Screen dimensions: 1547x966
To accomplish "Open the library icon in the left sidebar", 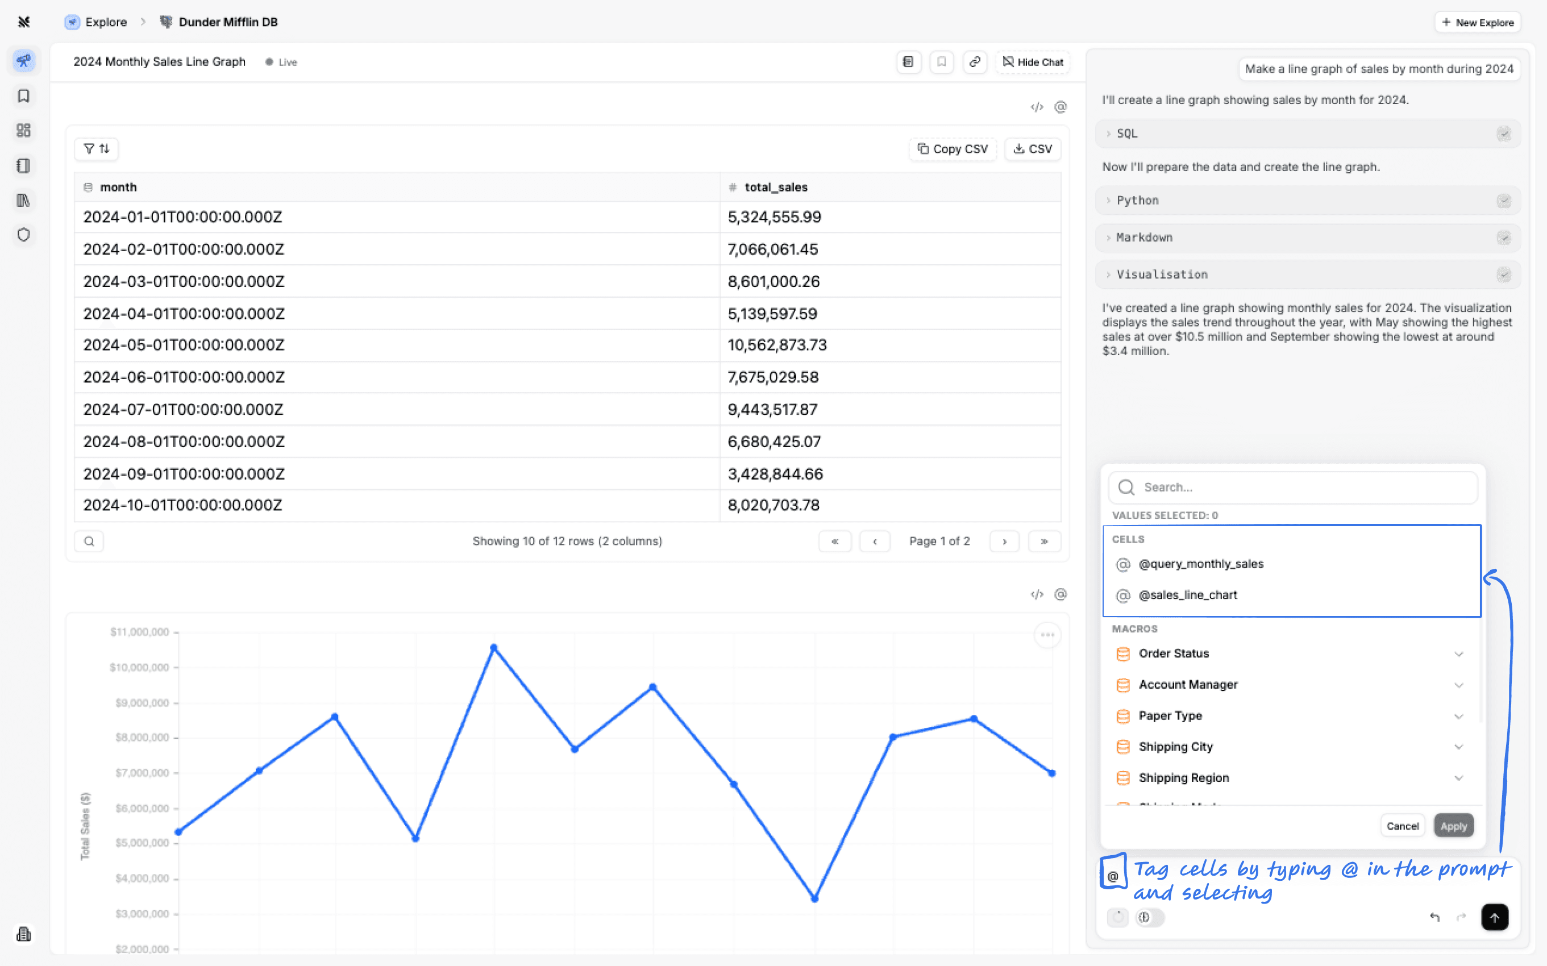I will tap(24, 200).
